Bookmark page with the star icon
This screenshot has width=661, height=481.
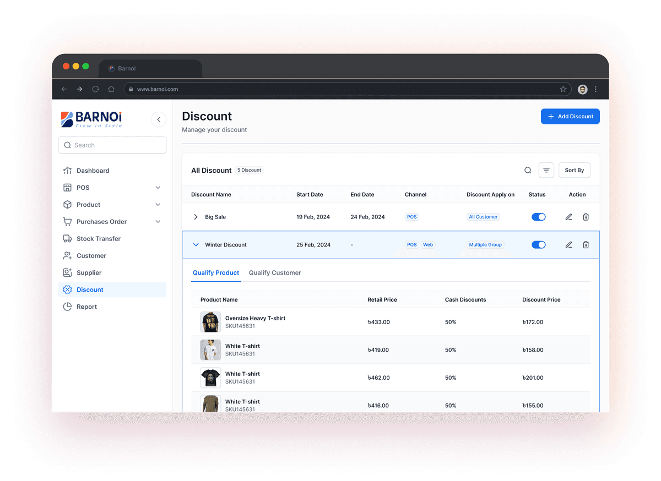click(563, 89)
